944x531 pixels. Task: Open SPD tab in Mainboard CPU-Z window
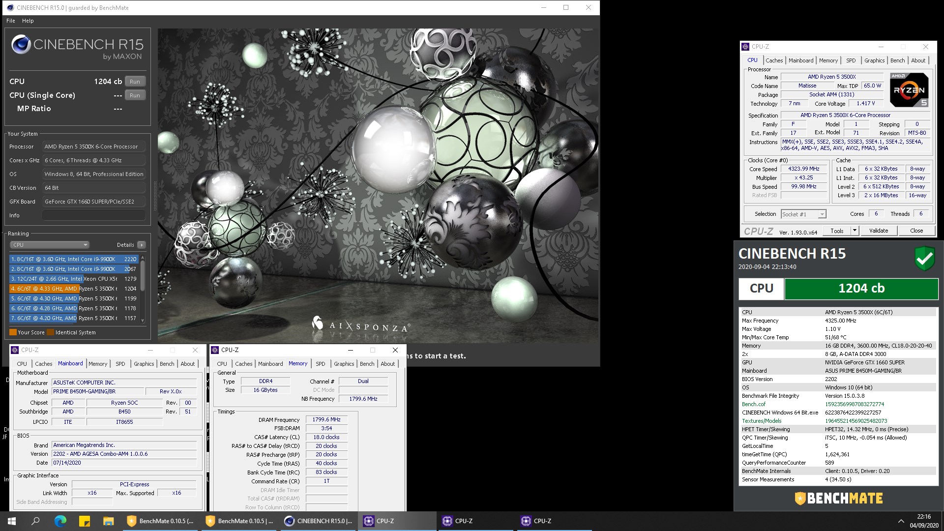coord(120,364)
